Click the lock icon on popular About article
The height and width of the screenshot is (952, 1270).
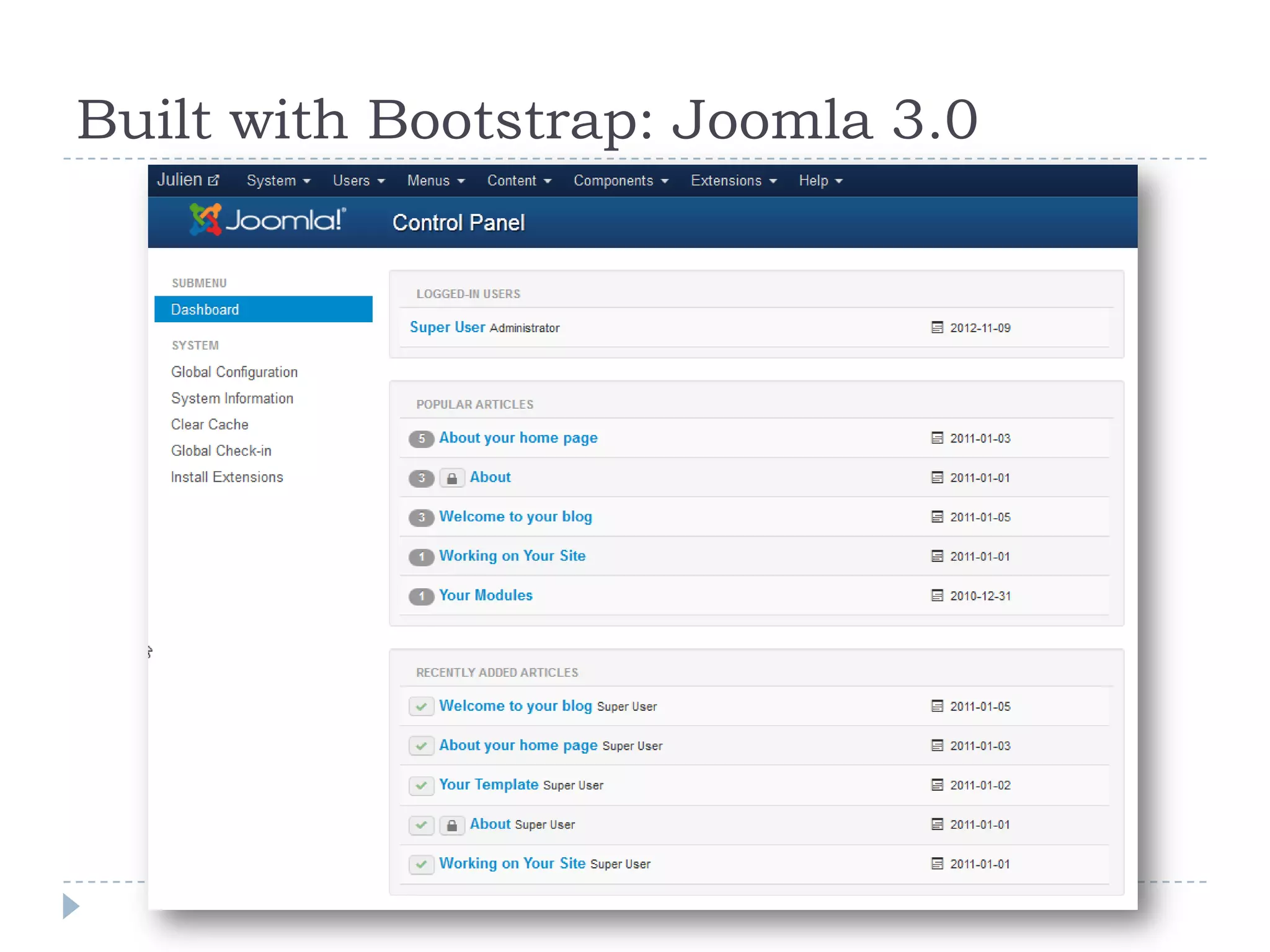(x=452, y=478)
